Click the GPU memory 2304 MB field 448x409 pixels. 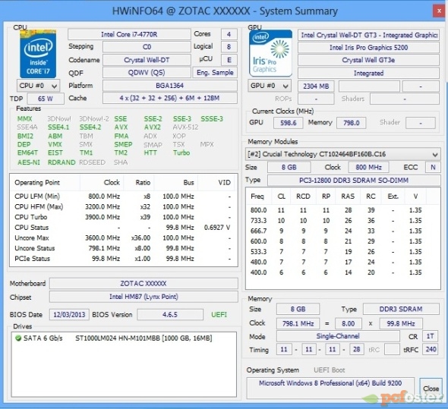tap(316, 86)
